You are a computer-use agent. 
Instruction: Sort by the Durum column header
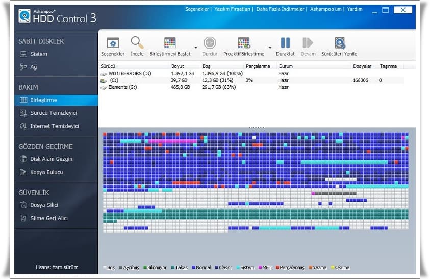(286, 66)
